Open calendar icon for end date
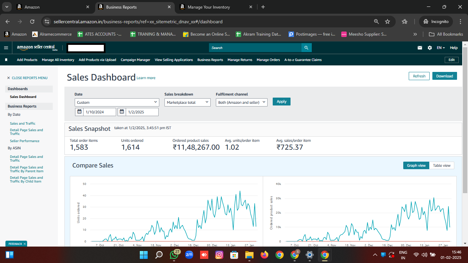Image resolution: width=468 pixels, height=263 pixels. [122, 112]
